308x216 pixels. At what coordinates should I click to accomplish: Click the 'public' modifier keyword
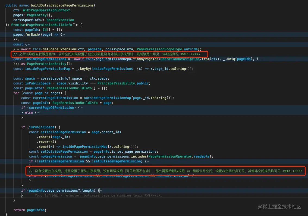(x=11, y=5)
